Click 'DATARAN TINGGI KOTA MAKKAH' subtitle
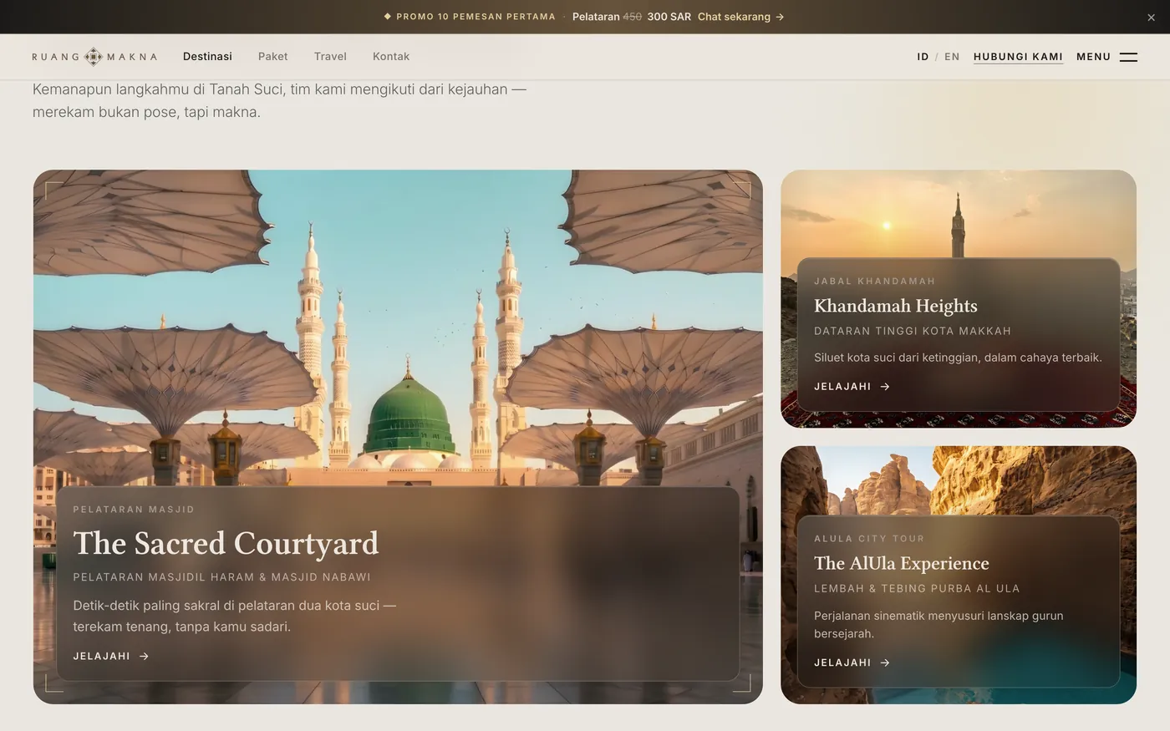1170x731 pixels. pos(913,332)
